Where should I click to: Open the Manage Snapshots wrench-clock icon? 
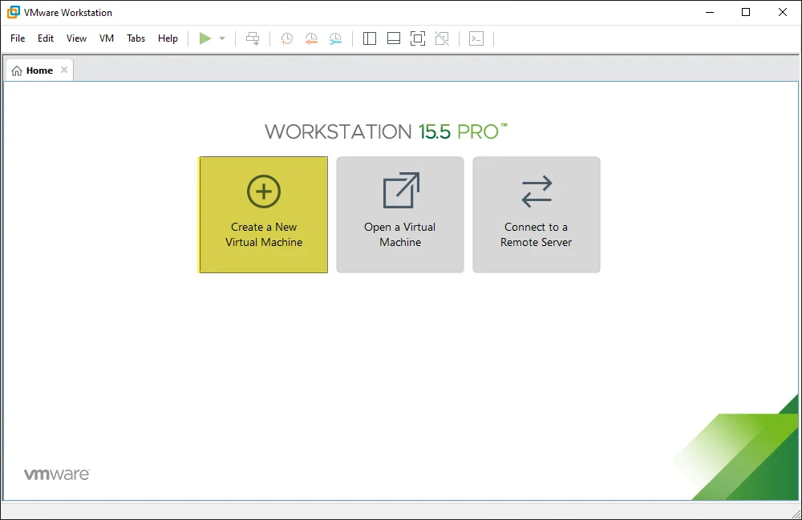pos(335,38)
